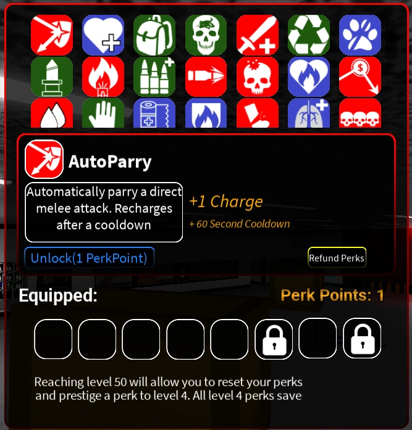Pick the red sword with plus perk
Viewport: 412px width, 430px height.
[258, 35]
